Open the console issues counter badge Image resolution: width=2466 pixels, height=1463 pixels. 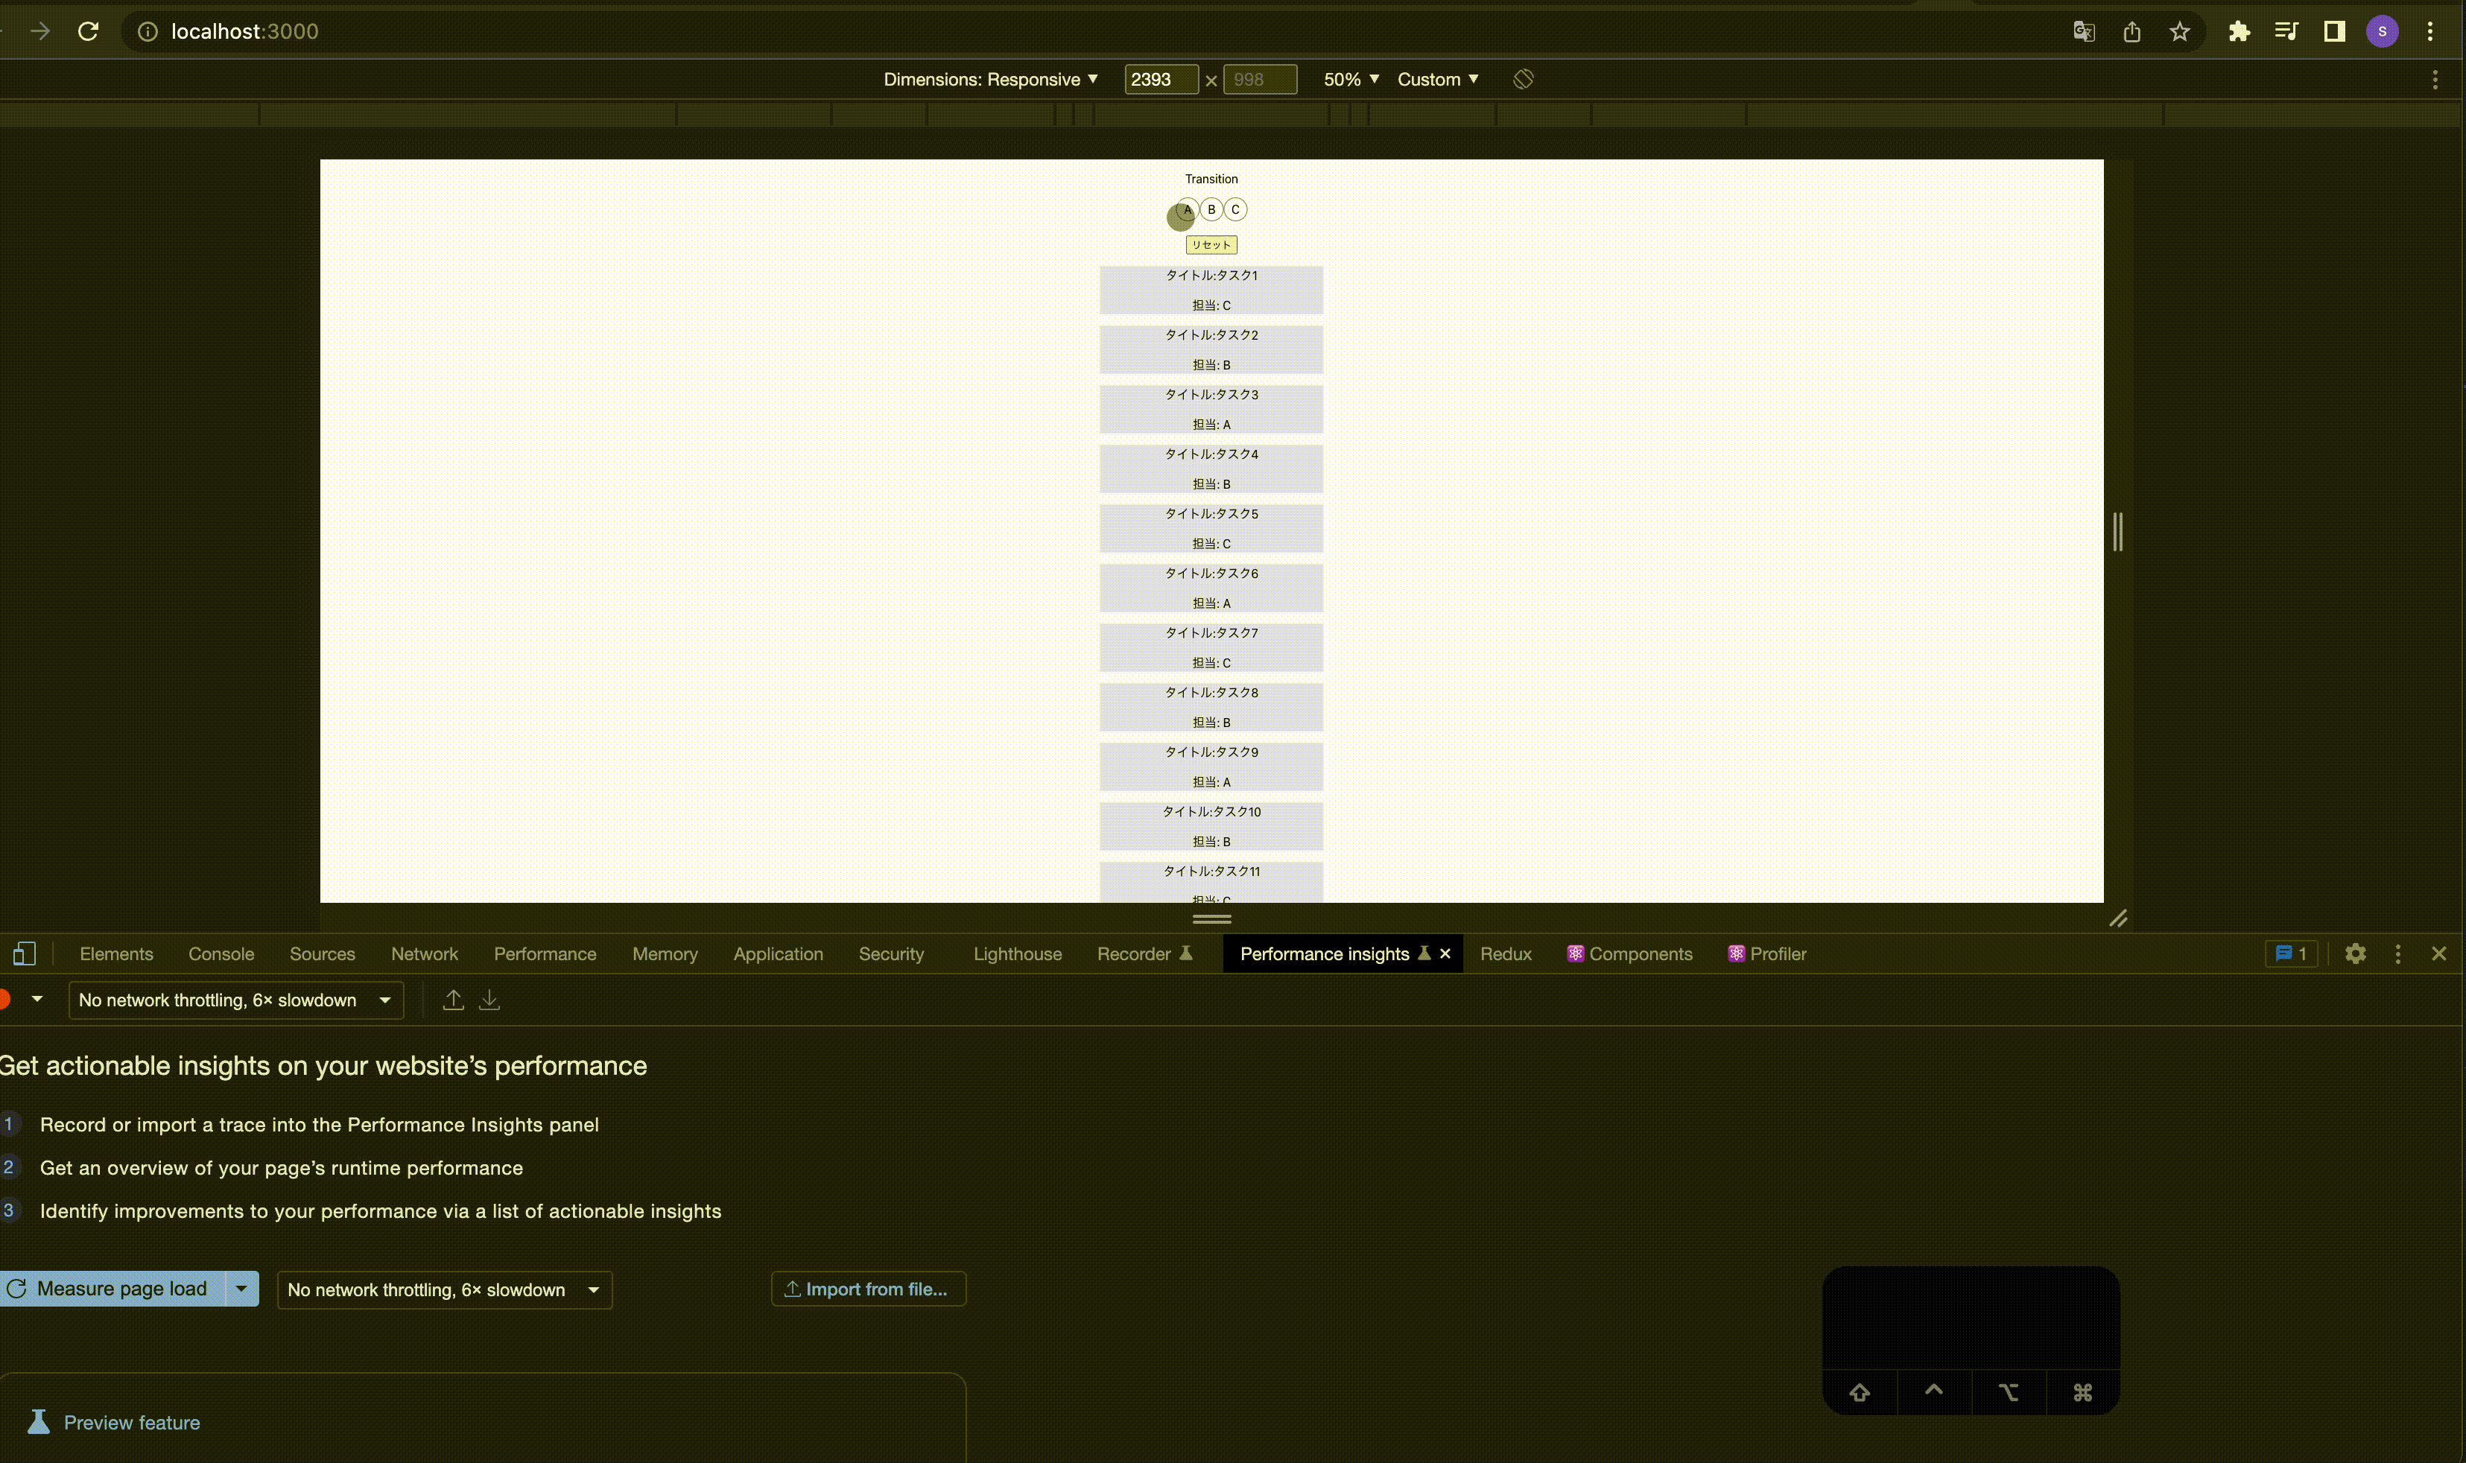coord(2290,953)
